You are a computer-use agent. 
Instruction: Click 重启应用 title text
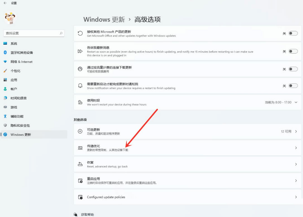tap(93, 179)
